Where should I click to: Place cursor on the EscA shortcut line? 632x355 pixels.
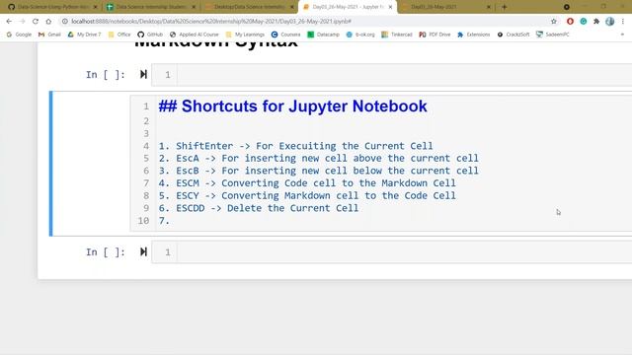pyautogui.click(x=318, y=158)
